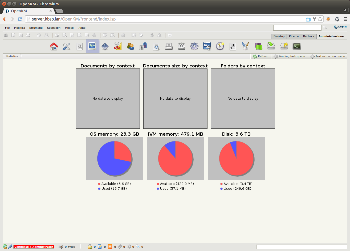Switch to the Ricerca tab
Viewport: 350px width, 251px height.
294,36
